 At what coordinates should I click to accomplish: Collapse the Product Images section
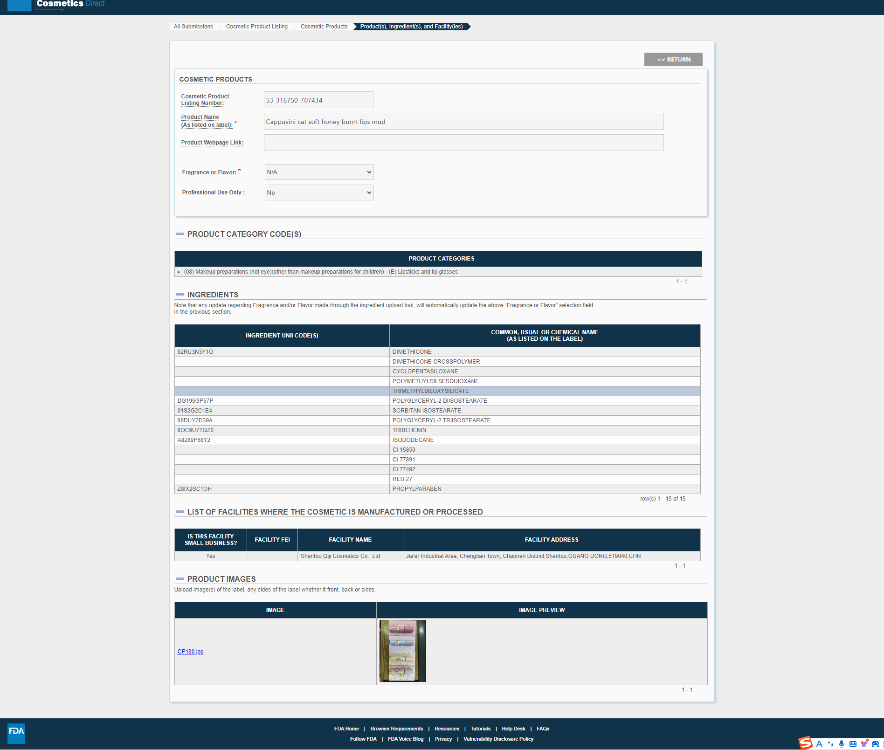pyautogui.click(x=180, y=579)
